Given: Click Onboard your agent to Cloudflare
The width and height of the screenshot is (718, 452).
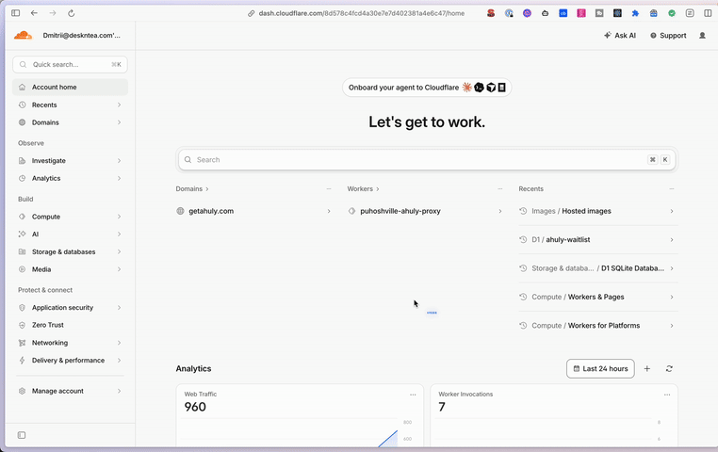Looking at the screenshot, I should coord(427,88).
